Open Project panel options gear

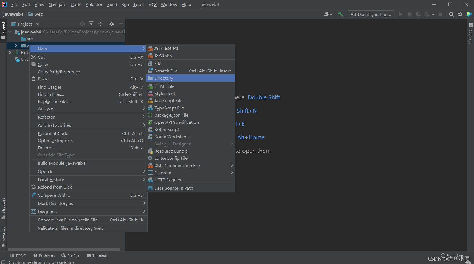pos(111,24)
